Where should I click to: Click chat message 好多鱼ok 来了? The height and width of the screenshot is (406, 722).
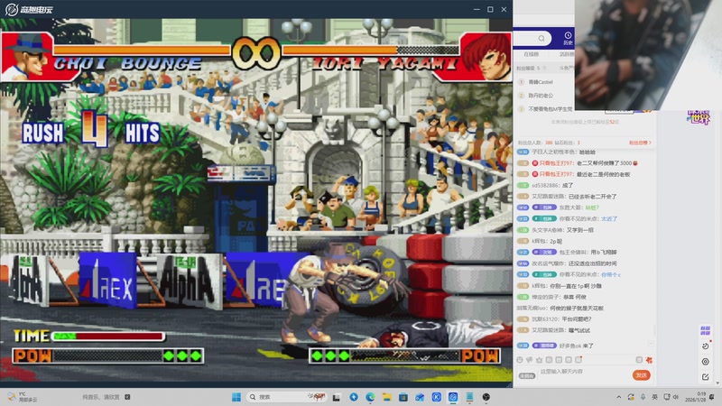click(x=576, y=346)
